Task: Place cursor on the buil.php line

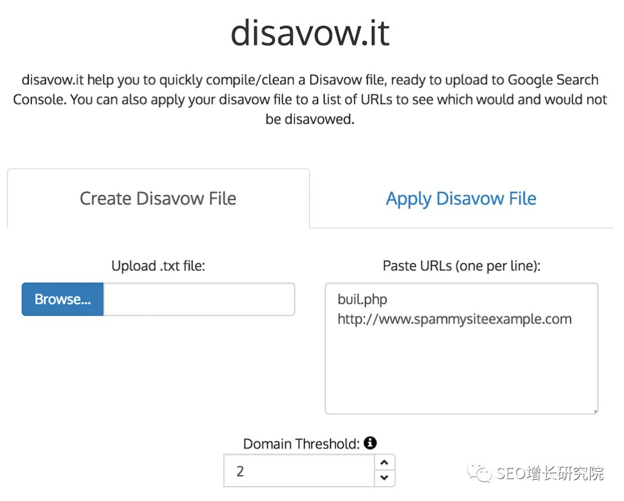Action: 362,299
